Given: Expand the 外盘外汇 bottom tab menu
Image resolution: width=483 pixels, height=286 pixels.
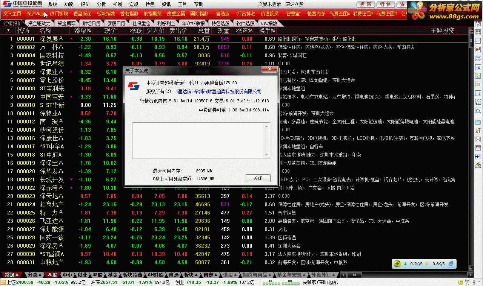Looking at the screenshot, I should tap(323, 275).
